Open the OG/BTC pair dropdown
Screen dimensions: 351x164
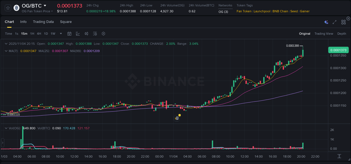[x=44, y=6]
